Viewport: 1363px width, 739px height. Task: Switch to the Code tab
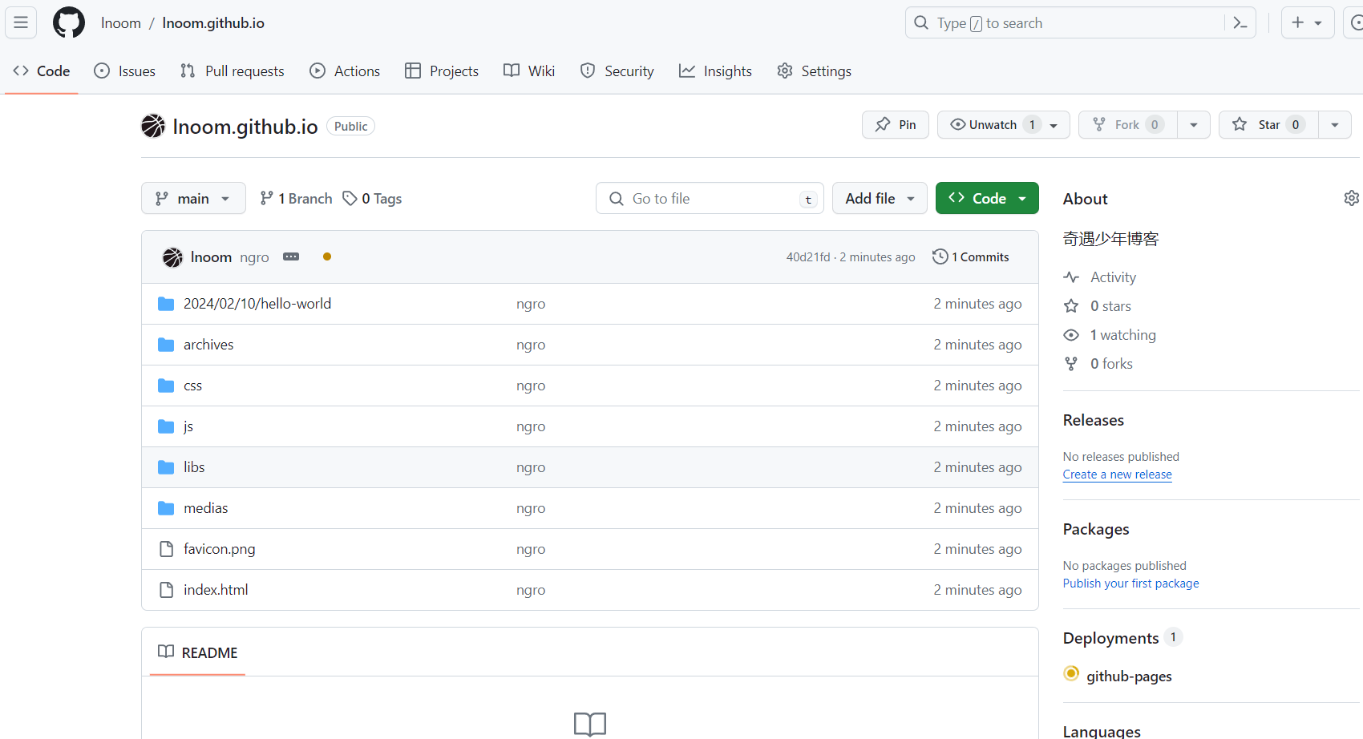(42, 71)
